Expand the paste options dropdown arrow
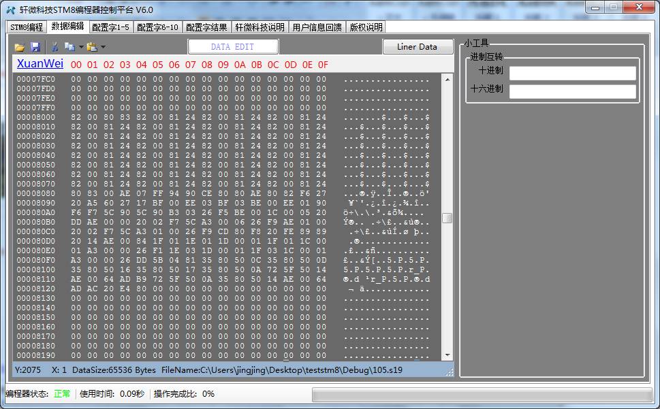 pos(103,47)
